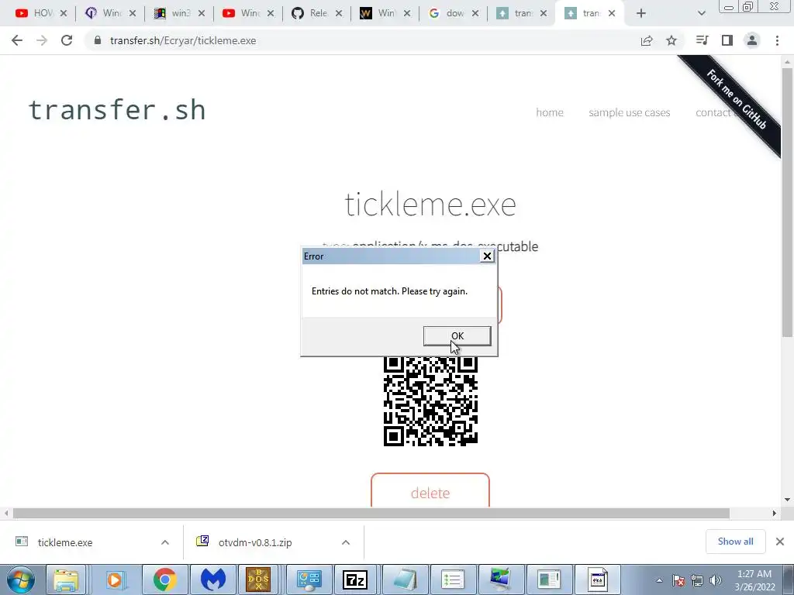This screenshot has width=794, height=595.
Task: Click the QR code image
Action: pos(430,401)
